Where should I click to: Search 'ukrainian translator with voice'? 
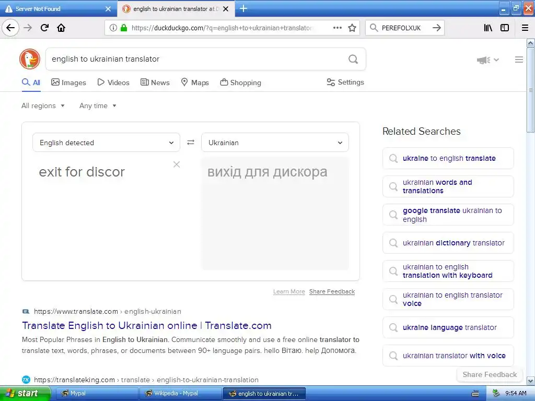(x=448, y=356)
